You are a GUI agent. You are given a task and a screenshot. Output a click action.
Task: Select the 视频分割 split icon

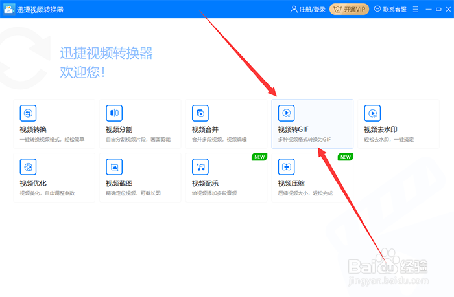point(114,113)
